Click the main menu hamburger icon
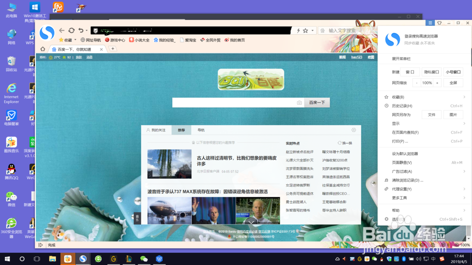The height and width of the screenshot is (265, 472). click(430, 23)
